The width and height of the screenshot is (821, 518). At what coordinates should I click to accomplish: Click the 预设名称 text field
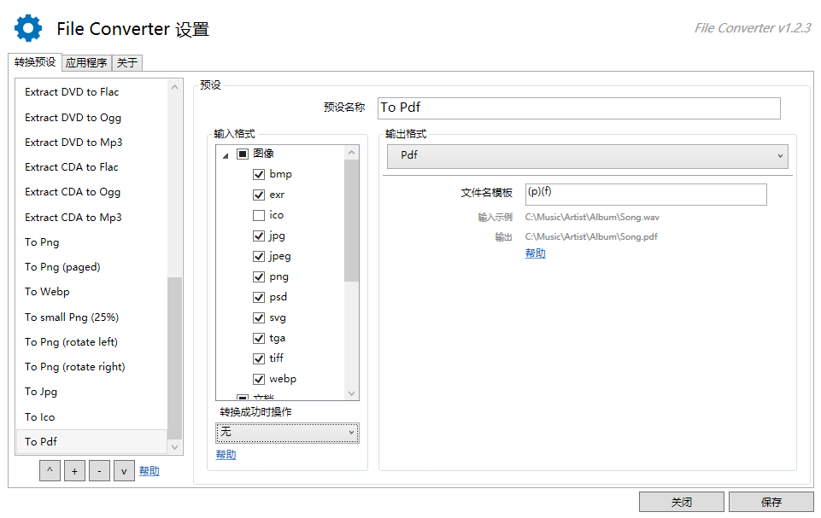coord(579,108)
